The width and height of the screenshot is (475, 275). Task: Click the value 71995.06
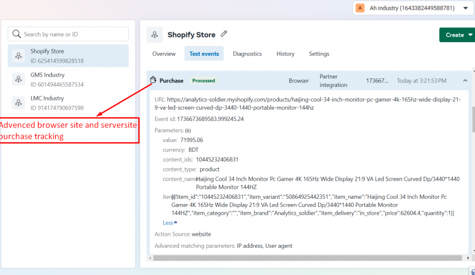point(191,140)
